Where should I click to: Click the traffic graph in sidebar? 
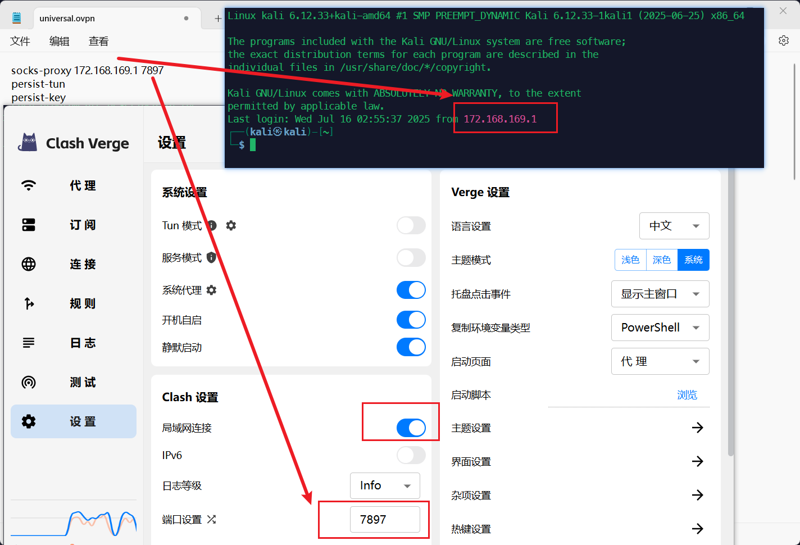tap(74, 523)
